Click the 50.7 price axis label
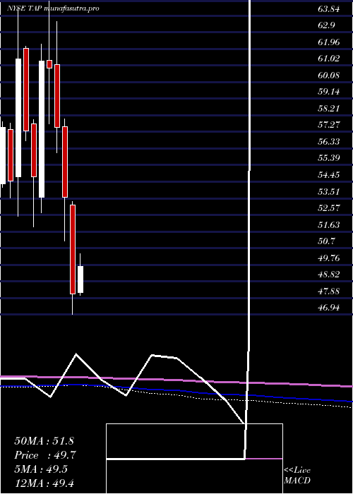Screen dimensions: 353x494 coord(326,241)
